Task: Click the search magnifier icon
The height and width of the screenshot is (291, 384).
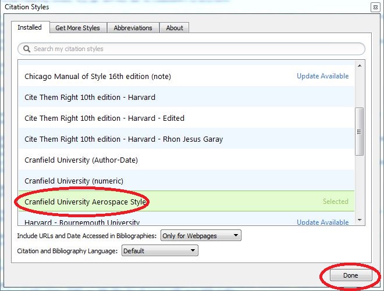Action: tap(26, 49)
